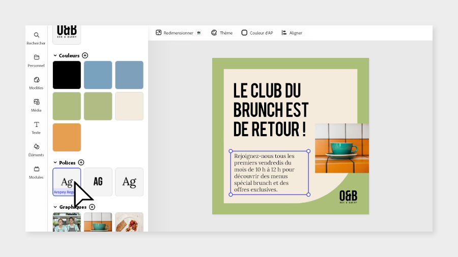The image size is (458, 257).
Task: Select the second blue swatch in top row
Action: click(x=129, y=75)
